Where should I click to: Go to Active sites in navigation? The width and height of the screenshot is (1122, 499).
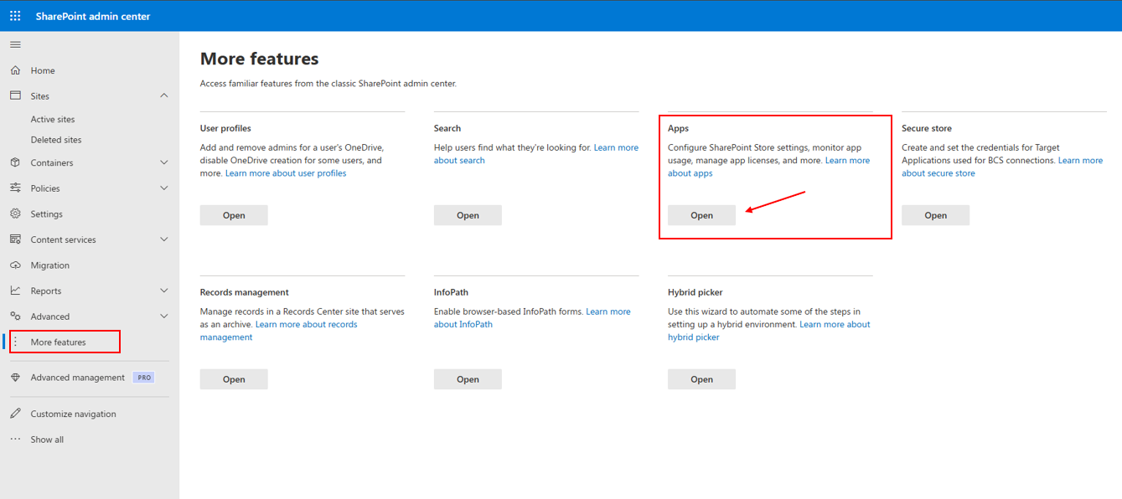coord(53,120)
